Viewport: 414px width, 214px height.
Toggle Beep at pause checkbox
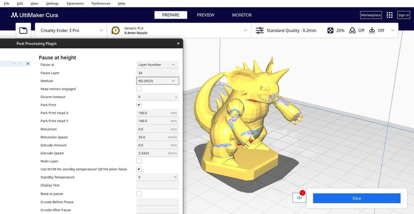coord(139,194)
